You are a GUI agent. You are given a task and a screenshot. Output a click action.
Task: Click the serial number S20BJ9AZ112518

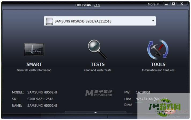click(40, 99)
